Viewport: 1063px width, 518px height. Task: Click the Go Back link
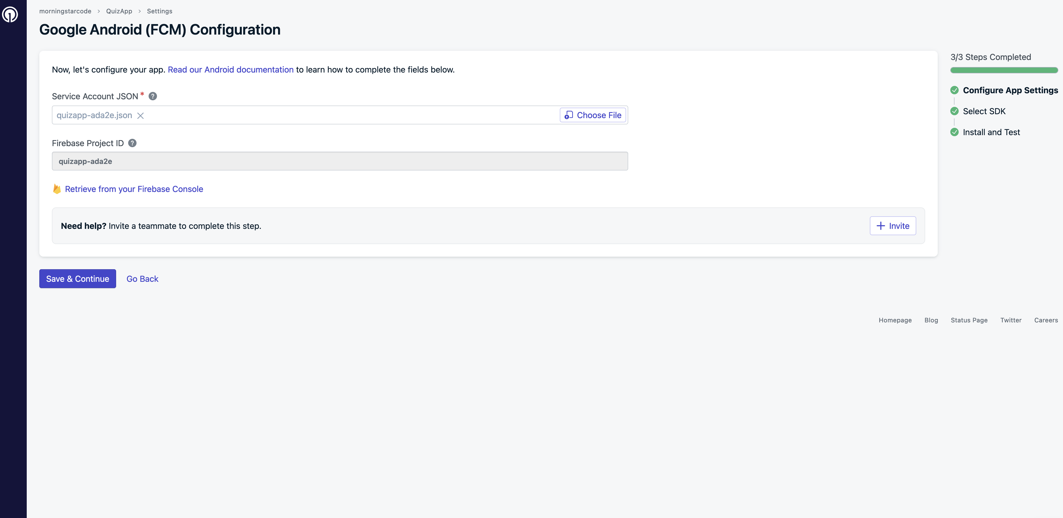142,279
